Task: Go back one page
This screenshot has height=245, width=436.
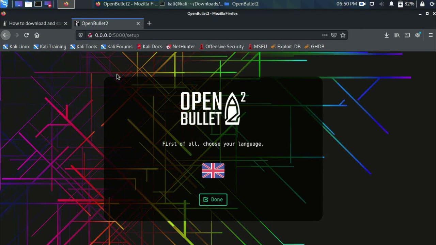Action: (5, 35)
